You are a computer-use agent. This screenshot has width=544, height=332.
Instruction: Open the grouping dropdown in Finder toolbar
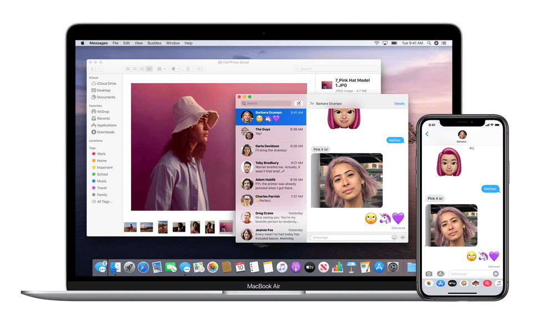[160, 69]
